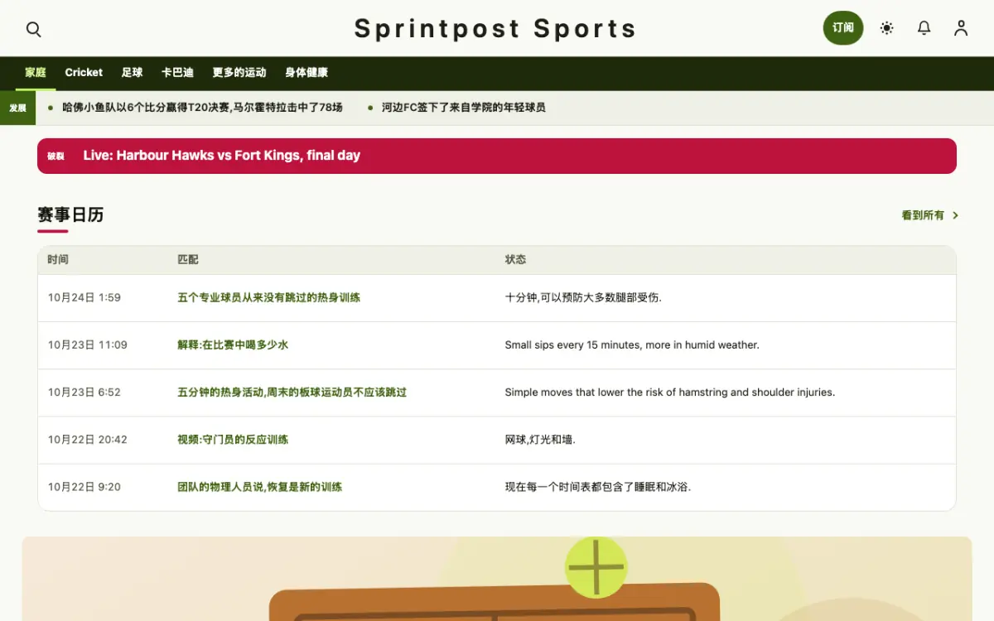994x621 pixels.
Task: Click the 发展 ticker label
Action: point(17,108)
